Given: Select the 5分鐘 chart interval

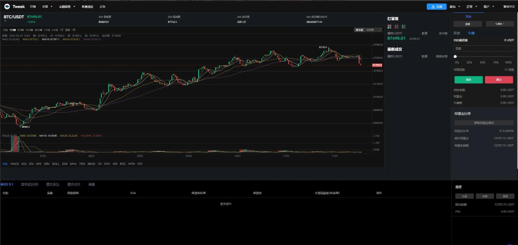Looking at the screenshot, I should pyautogui.click(x=20, y=30).
